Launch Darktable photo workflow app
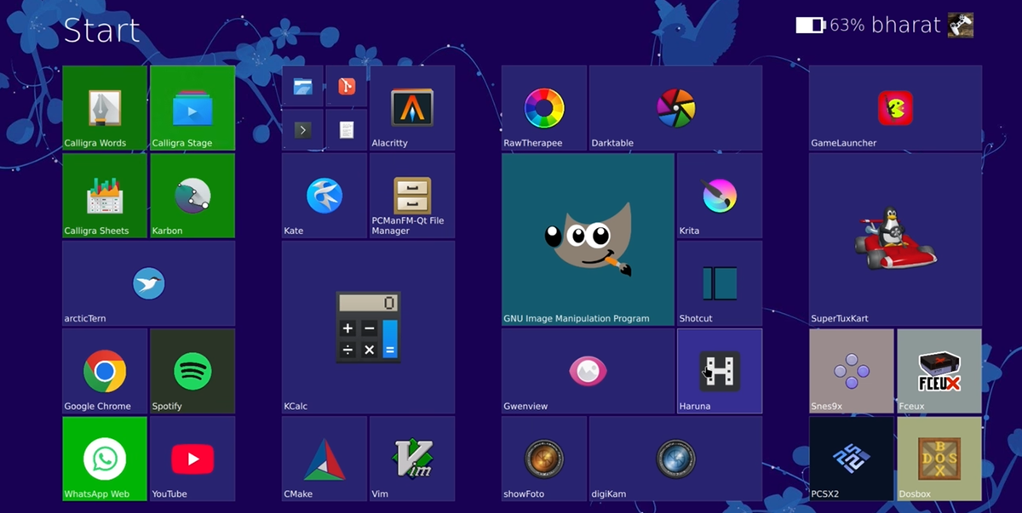1022x513 pixels. [x=674, y=106]
